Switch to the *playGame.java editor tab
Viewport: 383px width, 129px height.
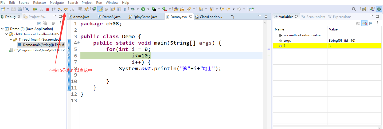click(x=143, y=17)
